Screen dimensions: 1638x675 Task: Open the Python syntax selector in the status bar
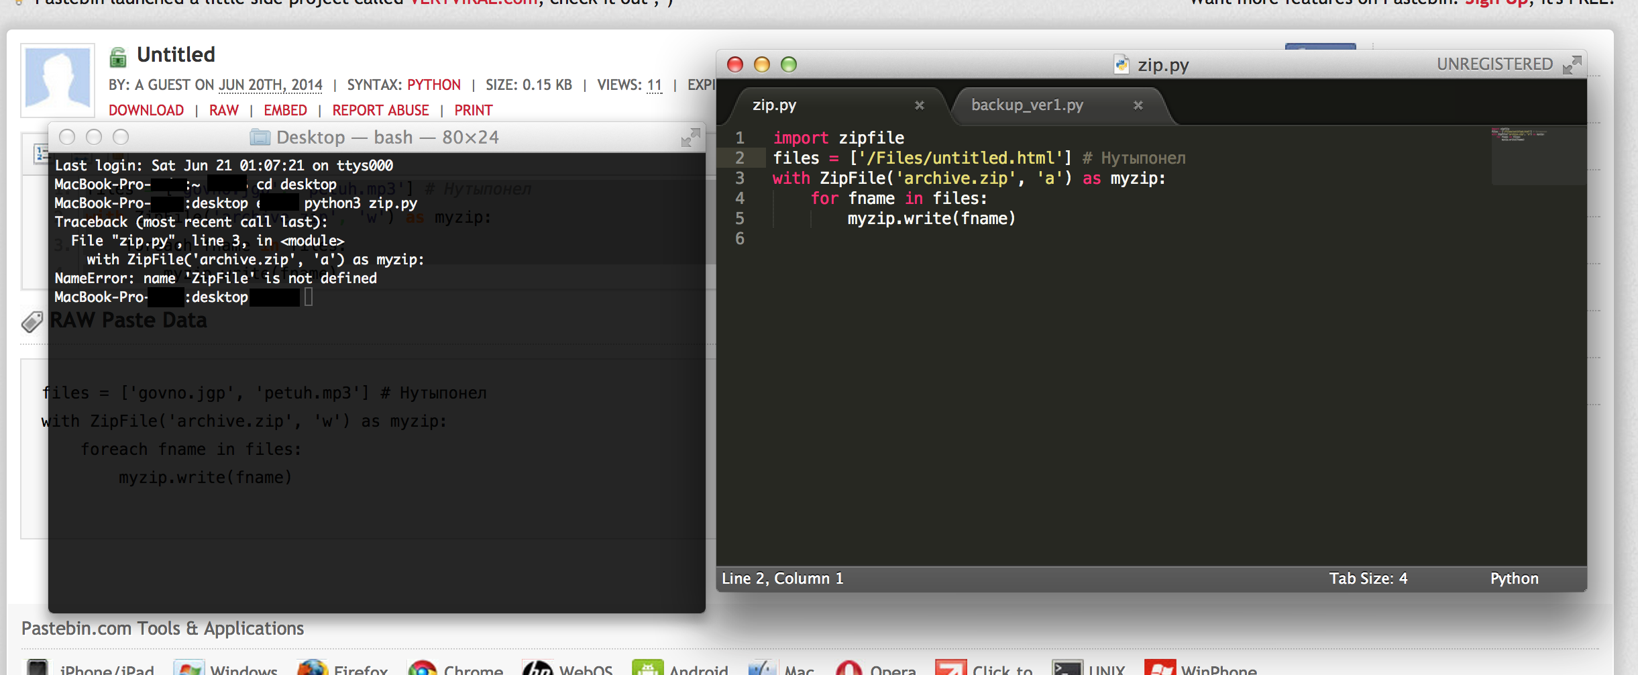coord(1515,578)
